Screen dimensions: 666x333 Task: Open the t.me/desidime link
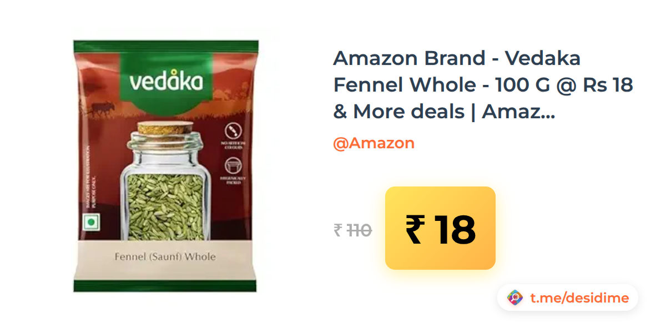(579, 298)
